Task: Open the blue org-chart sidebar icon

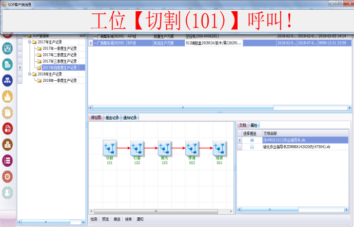Action: (x=8, y=81)
